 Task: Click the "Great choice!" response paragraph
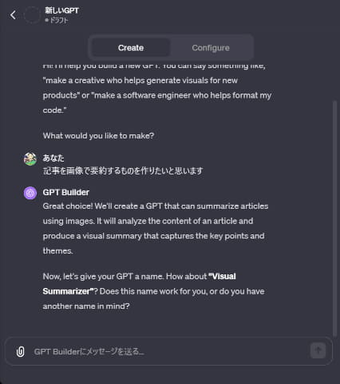156,229
